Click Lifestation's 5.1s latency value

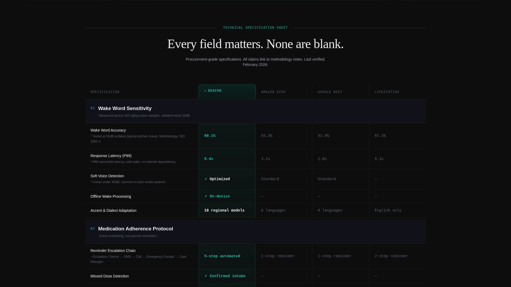379,159
